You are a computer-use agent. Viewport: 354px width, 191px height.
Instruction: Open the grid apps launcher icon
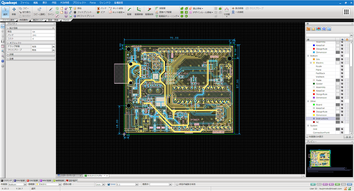(x=346, y=12)
